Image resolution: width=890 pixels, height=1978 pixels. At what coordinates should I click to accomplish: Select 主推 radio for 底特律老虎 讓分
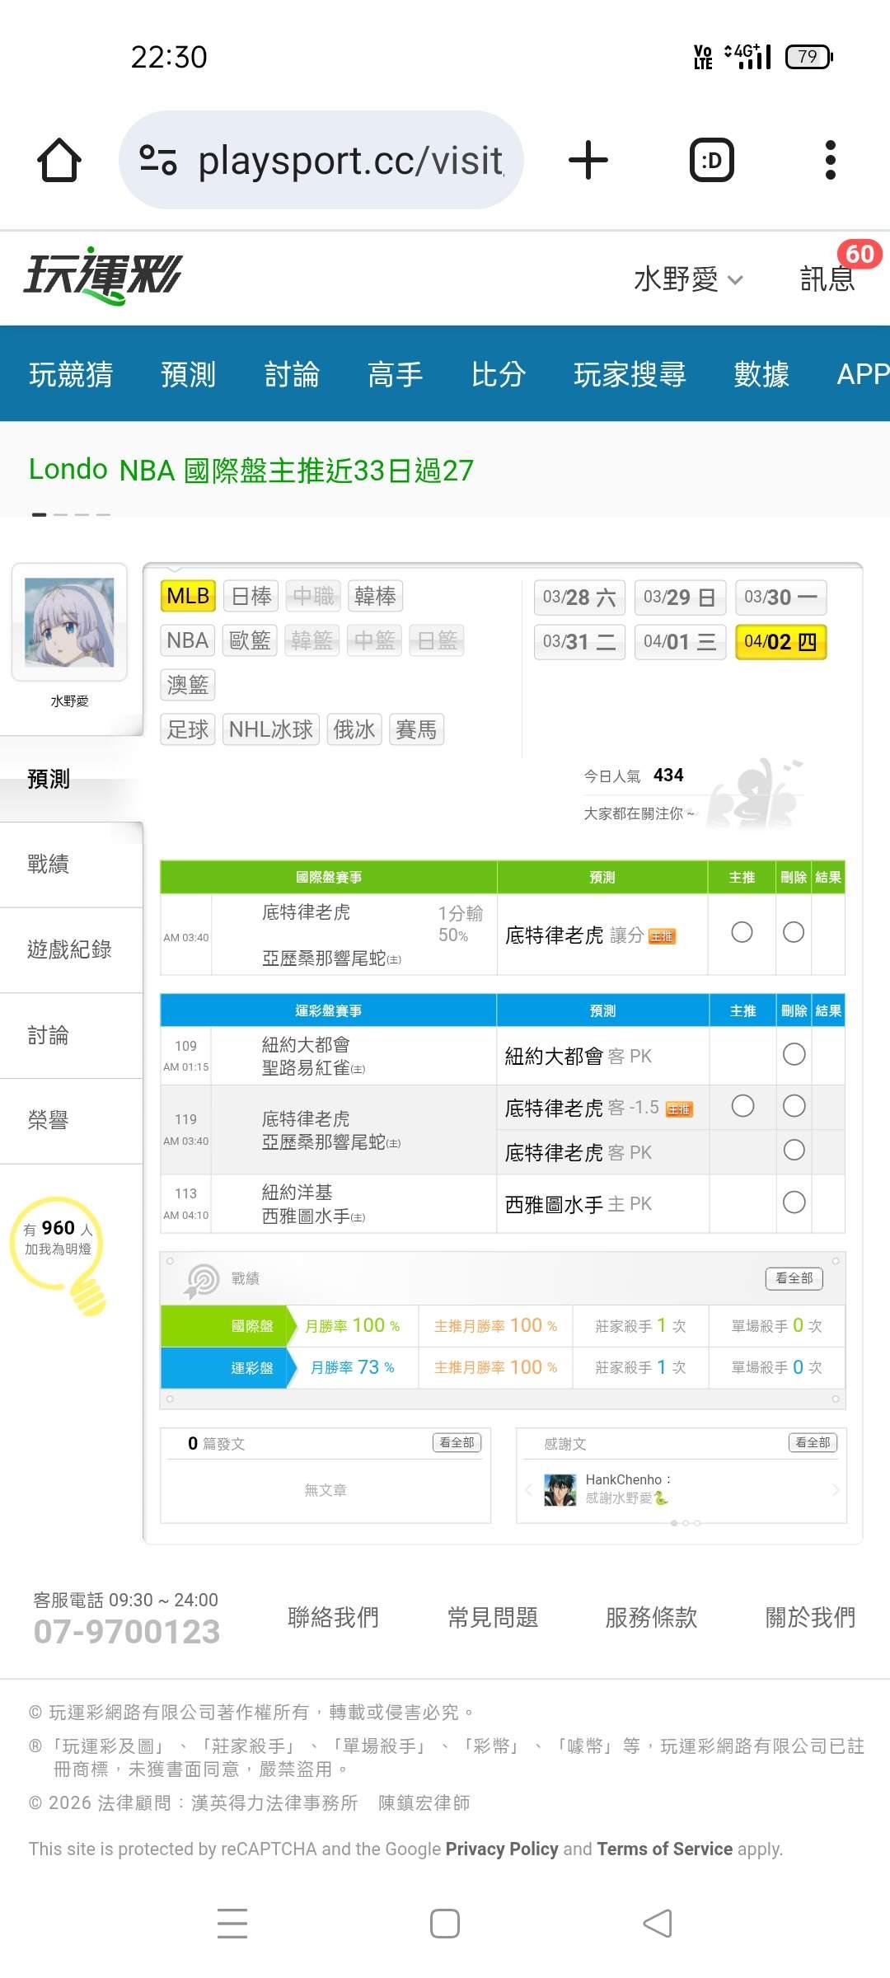click(742, 932)
